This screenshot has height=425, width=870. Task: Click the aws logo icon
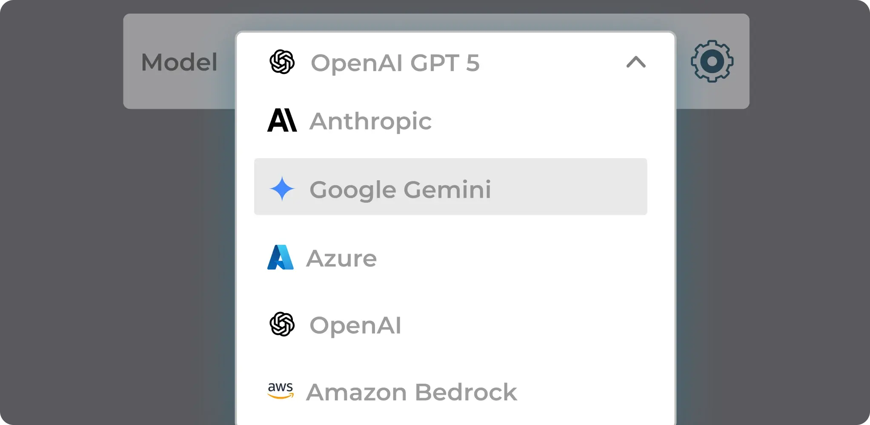pos(280,391)
